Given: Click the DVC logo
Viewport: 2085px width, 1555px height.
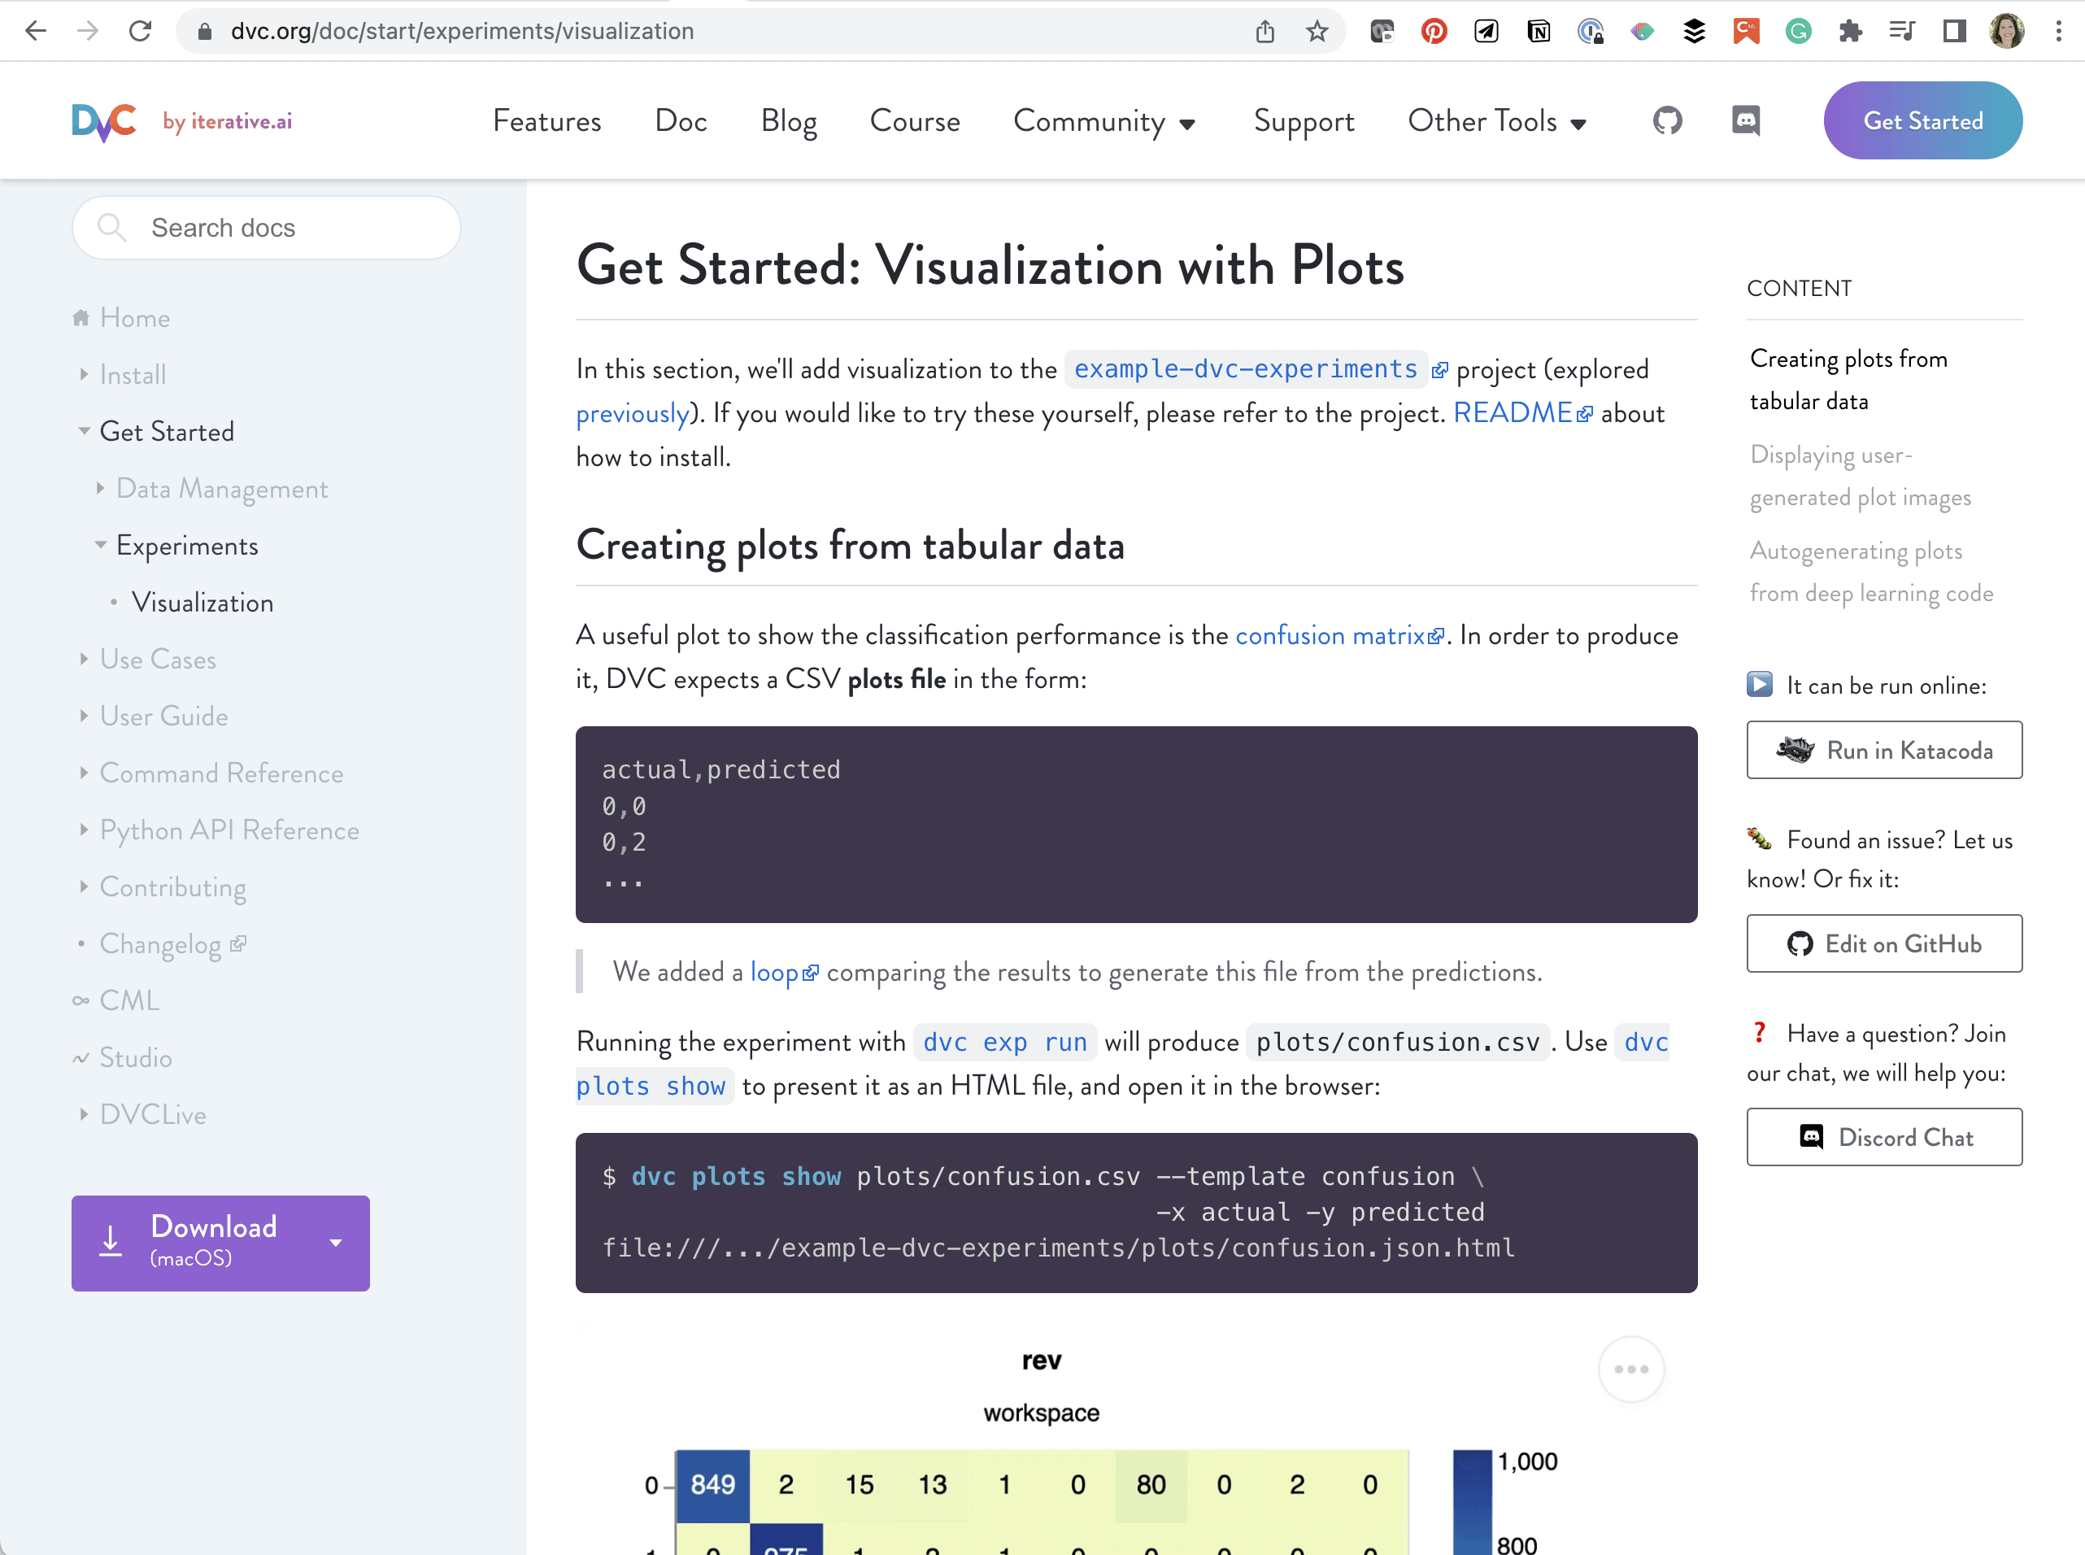Looking at the screenshot, I should pos(104,121).
